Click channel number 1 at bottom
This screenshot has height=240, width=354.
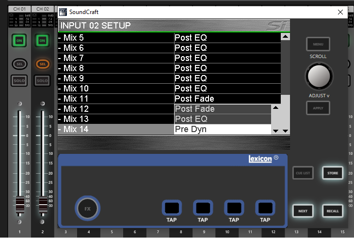pos(19,232)
